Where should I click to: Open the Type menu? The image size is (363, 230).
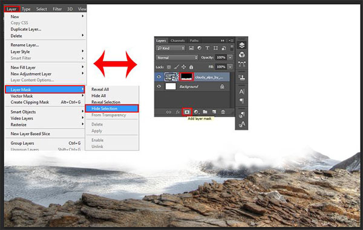tap(26, 9)
